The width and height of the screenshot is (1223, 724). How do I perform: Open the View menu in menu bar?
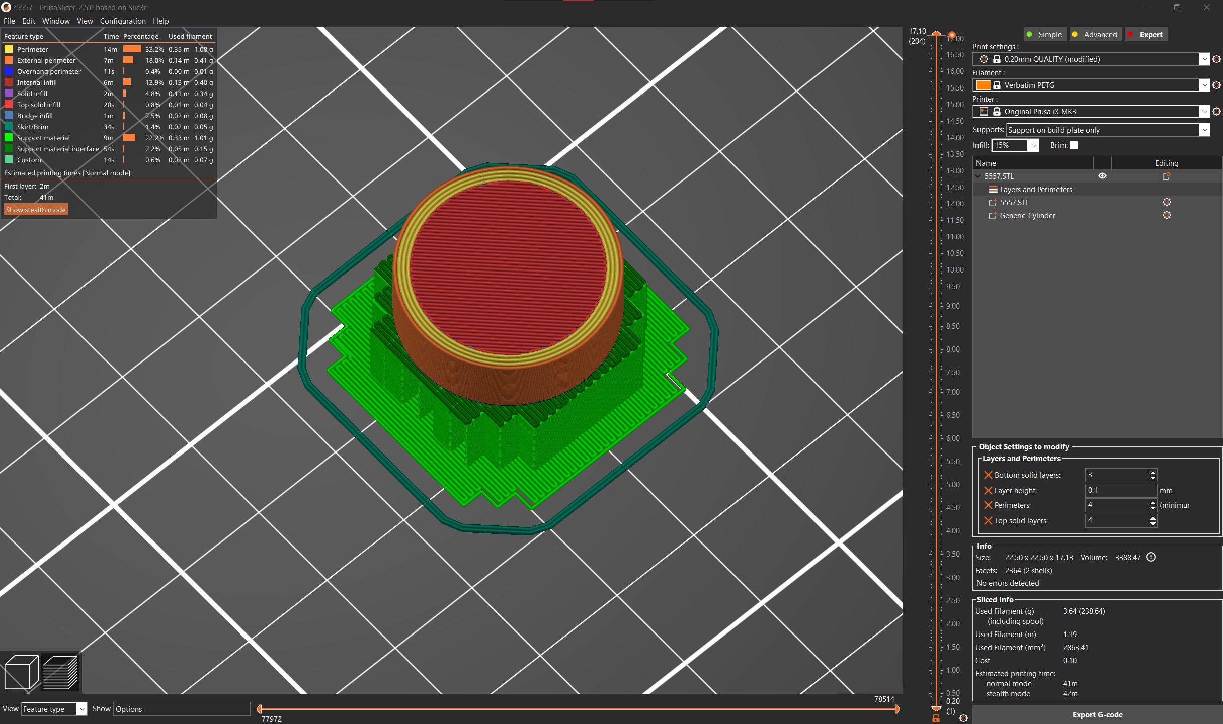tap(85, 21)
